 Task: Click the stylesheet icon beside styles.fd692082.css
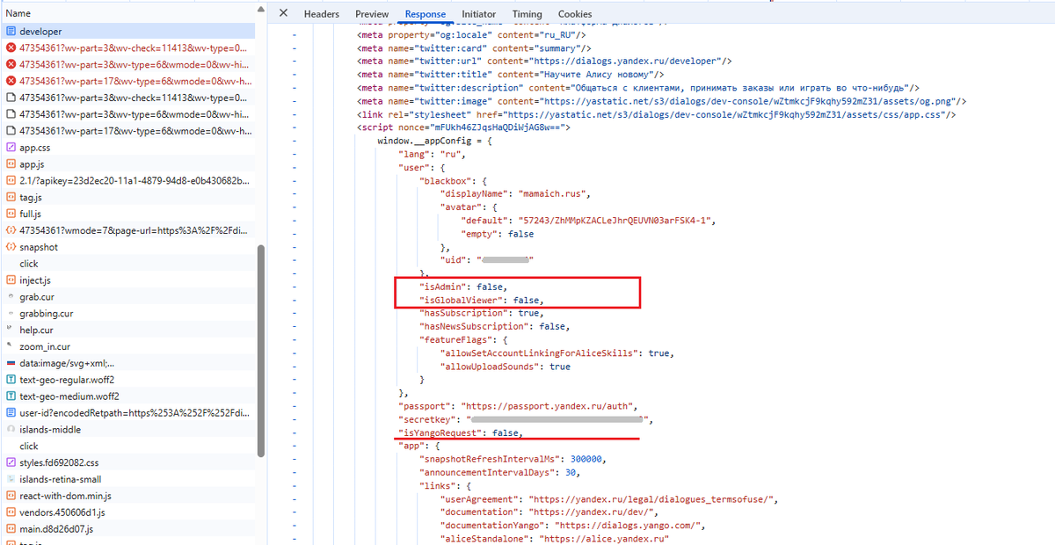pyautogui.click(x=11, y=462)
